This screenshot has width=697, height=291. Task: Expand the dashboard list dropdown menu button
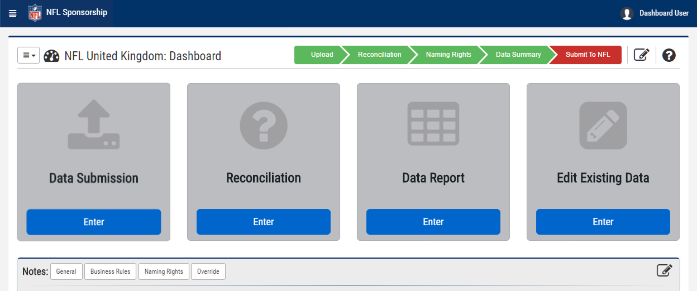tap(28, 55)
